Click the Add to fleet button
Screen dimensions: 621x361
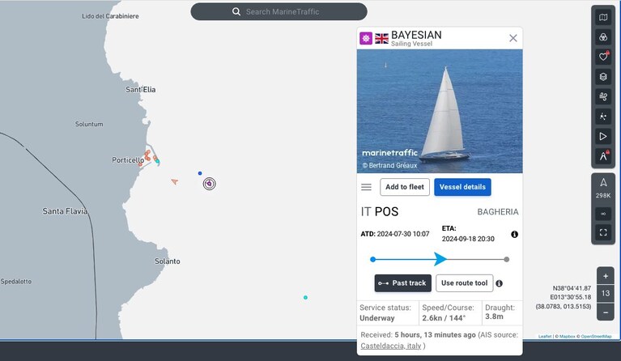(x=405, y=187)
